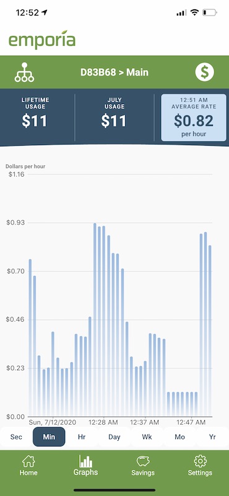Screen dimensions: 229x496
Task: Switch time scale to Hr
Action: tap(82, 437)
